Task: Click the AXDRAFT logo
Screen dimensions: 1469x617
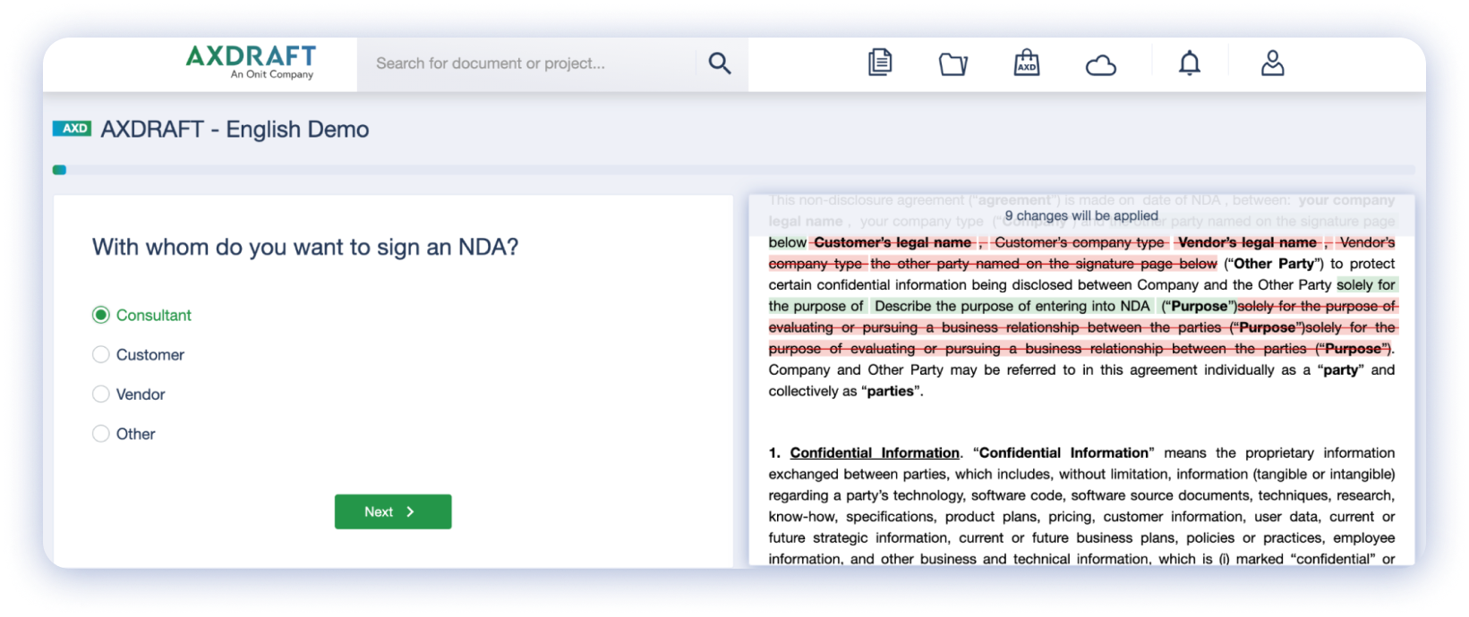Action: tap(251, 62)
